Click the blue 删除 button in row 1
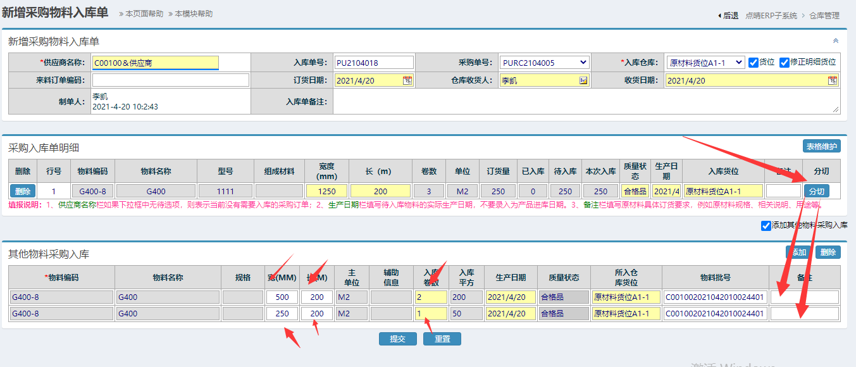Viewport: 856px width, 367px height. click(x=22, y=191)
